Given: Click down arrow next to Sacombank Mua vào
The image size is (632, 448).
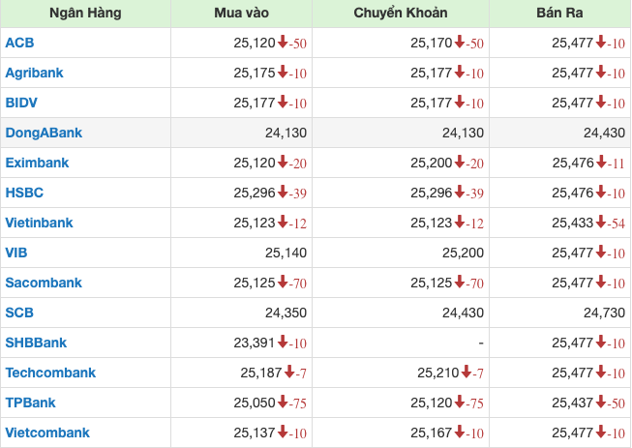Looking at the screenshot, I should 283,283.
